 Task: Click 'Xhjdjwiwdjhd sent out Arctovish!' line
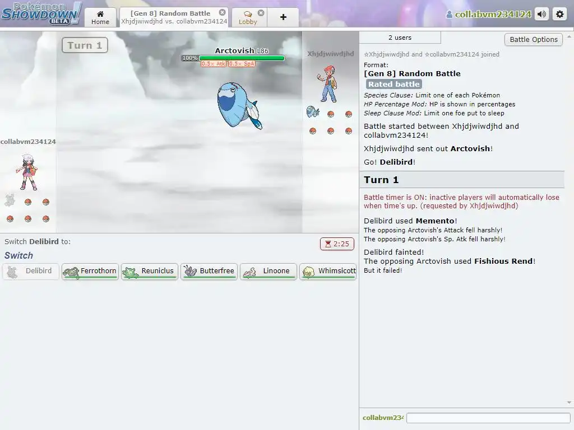428,148
